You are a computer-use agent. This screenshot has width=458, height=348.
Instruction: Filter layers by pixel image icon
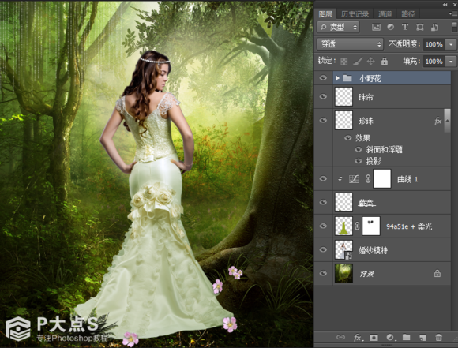[376, 27]
